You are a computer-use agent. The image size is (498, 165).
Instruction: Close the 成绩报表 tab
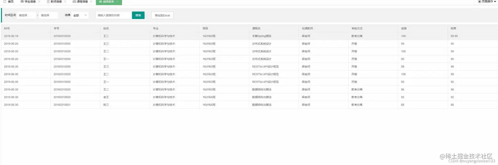click(117, 2)
